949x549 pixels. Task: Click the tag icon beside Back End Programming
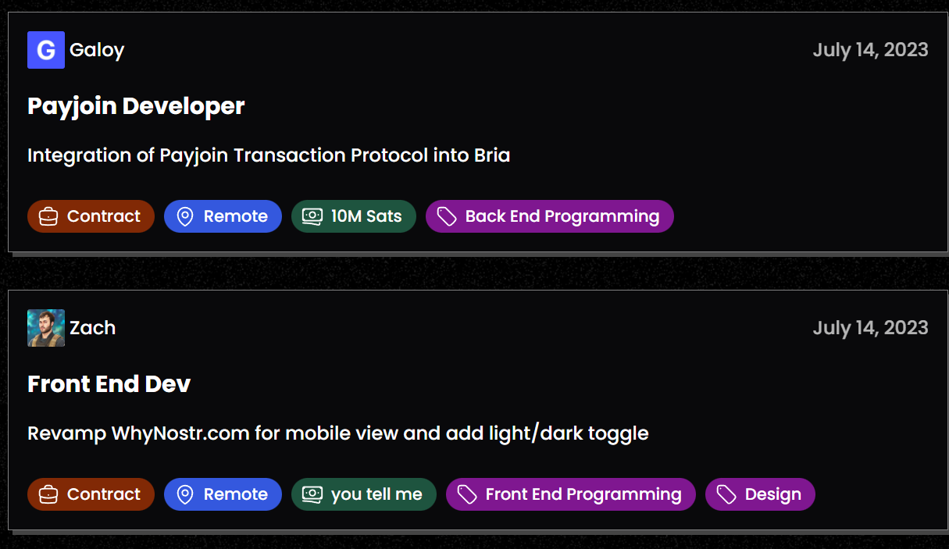447,216
